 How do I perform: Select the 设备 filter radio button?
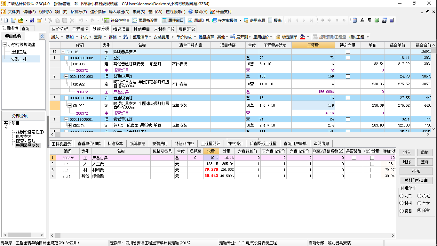[401, 211]
